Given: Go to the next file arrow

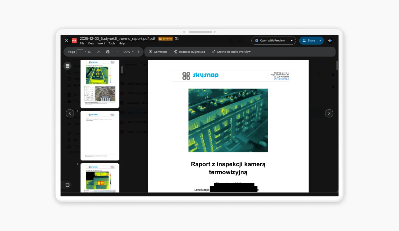Looking at the screenshot, I should pos(329,113).
